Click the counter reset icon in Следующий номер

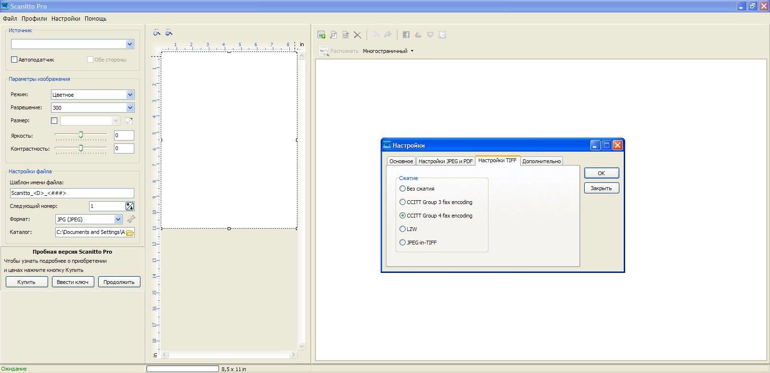tap(130, 206)
